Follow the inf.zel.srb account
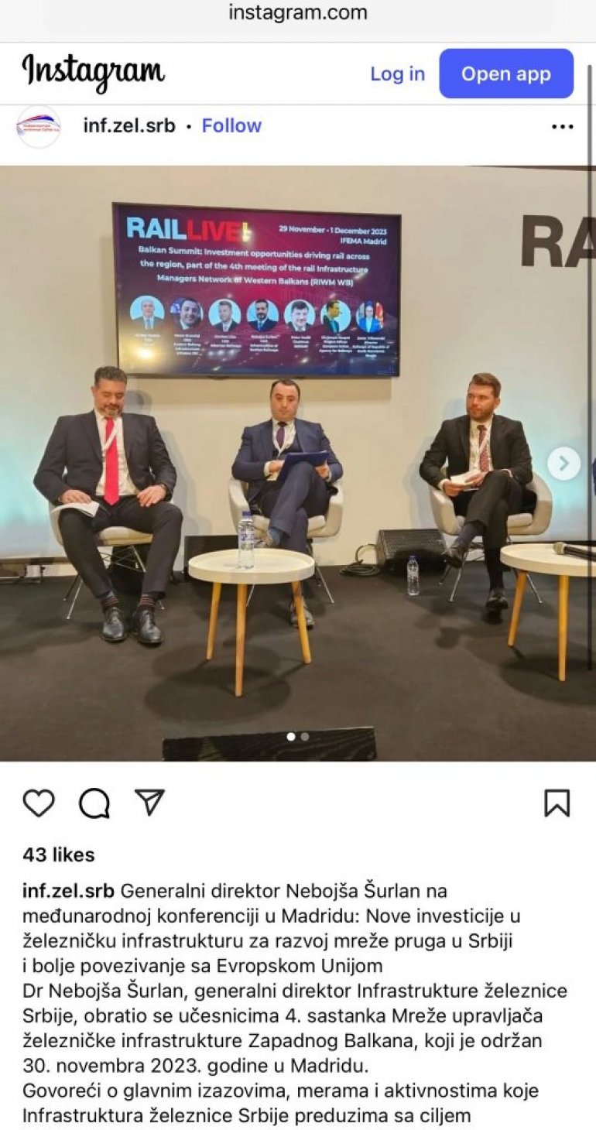 (231, 125)
